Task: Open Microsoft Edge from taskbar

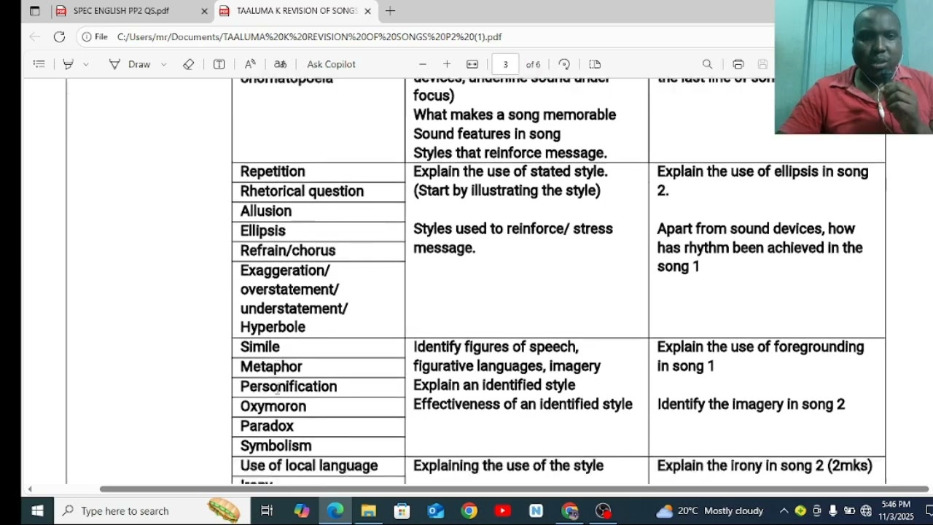Action: (335, 510)
